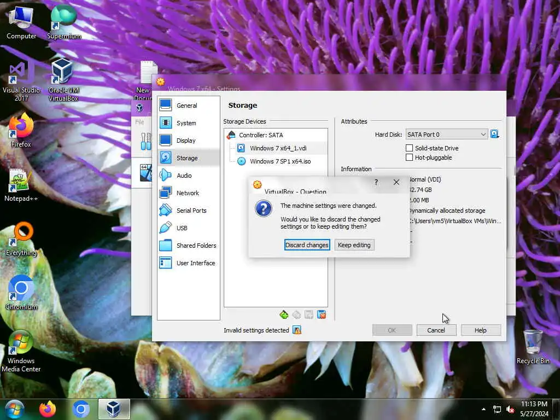The width and height of the screenshot is (560, 420).
Task: Launch Chromium from the taskbar
Action: tap(81, 409)
